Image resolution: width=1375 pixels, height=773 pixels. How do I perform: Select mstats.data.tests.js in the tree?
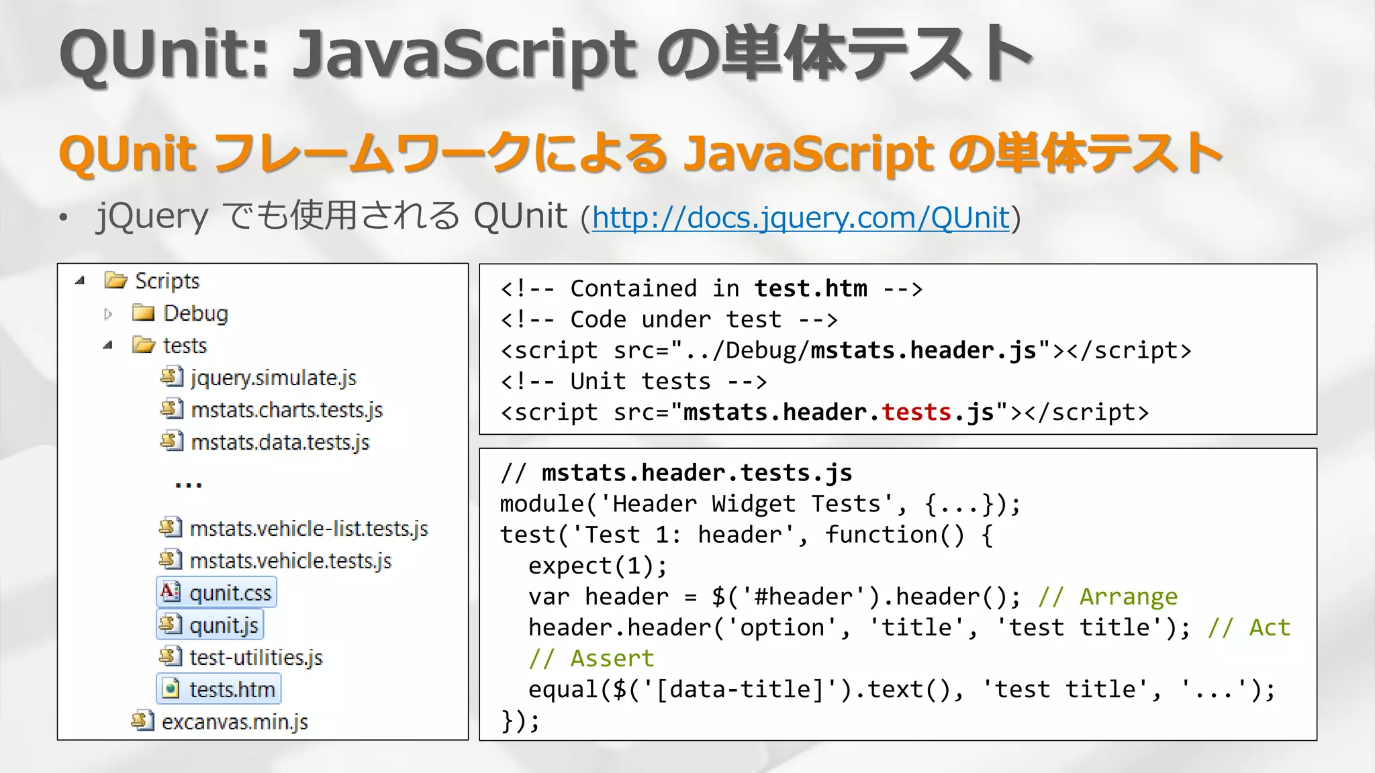click(x=281, y=442)
